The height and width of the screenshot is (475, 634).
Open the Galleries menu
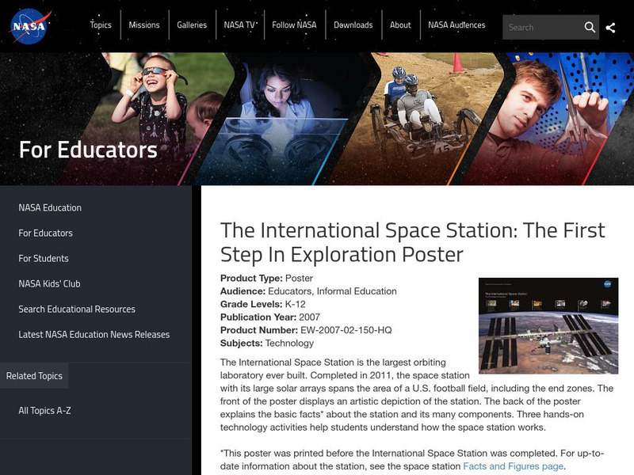coord(191,25)
